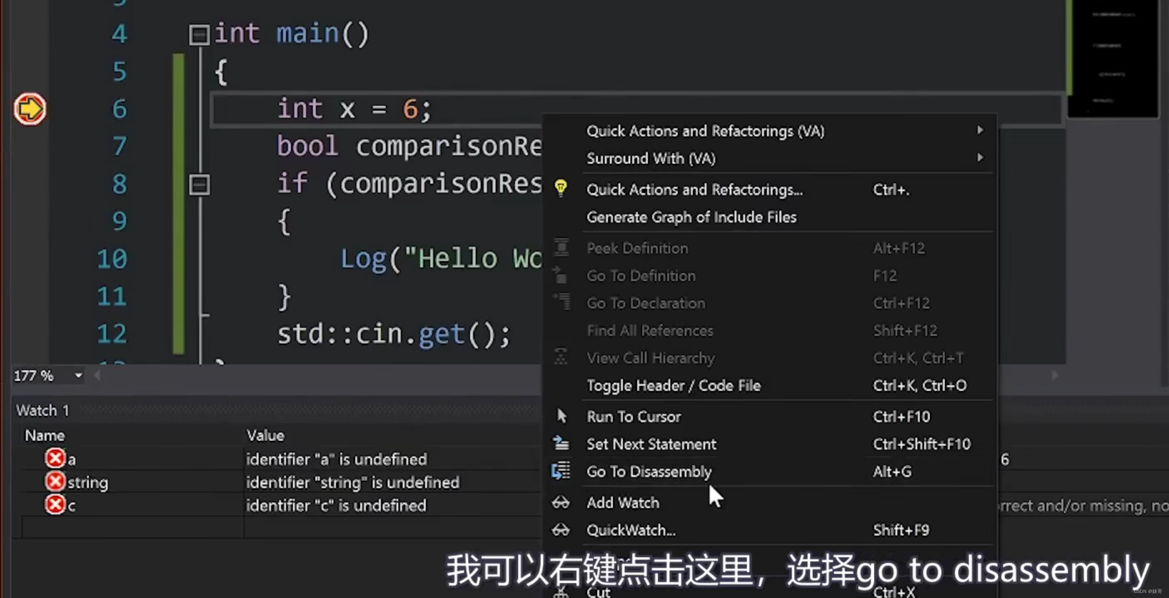Click Find All References menu entry

pos(770,330)
